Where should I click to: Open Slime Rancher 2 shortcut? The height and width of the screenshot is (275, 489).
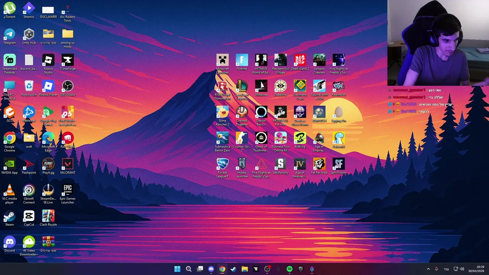point(222,116)
